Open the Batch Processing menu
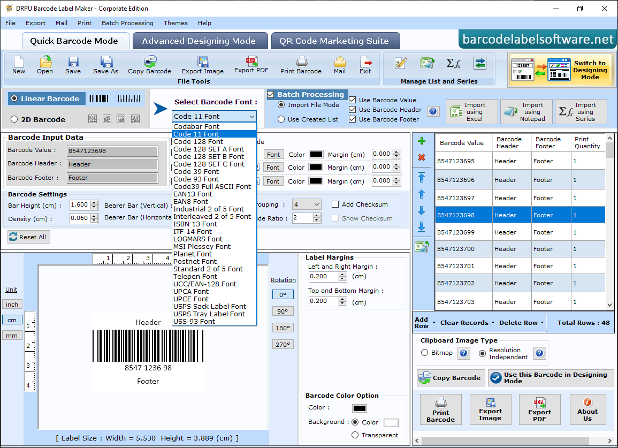 pyautogui.click(x=127, y=23)
